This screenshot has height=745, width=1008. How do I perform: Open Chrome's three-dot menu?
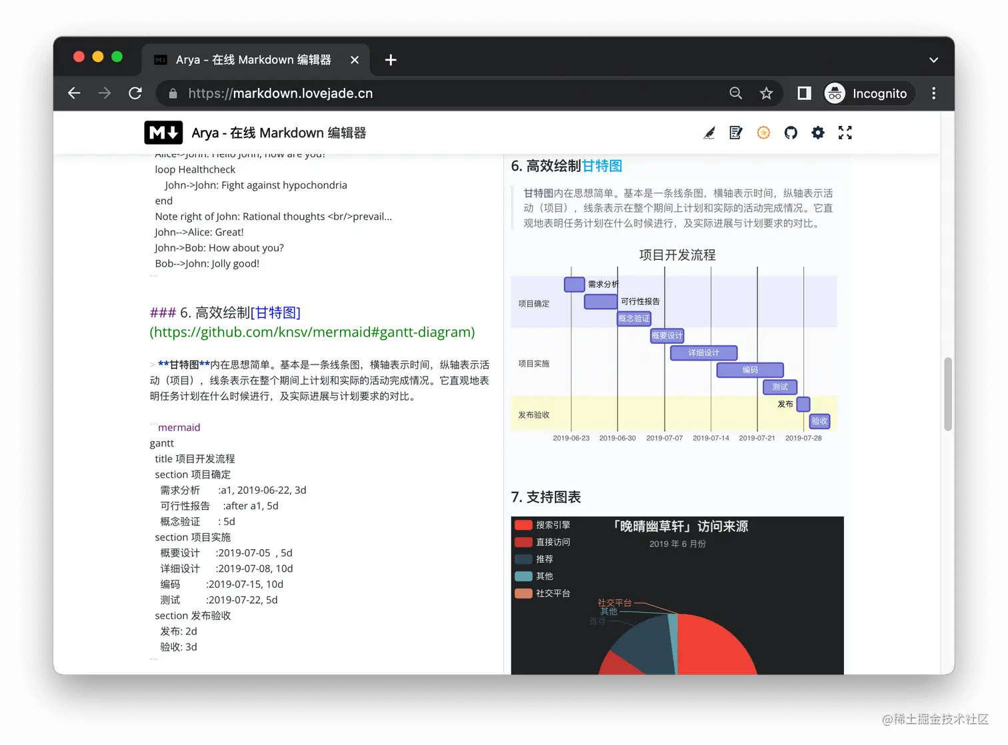934,93
